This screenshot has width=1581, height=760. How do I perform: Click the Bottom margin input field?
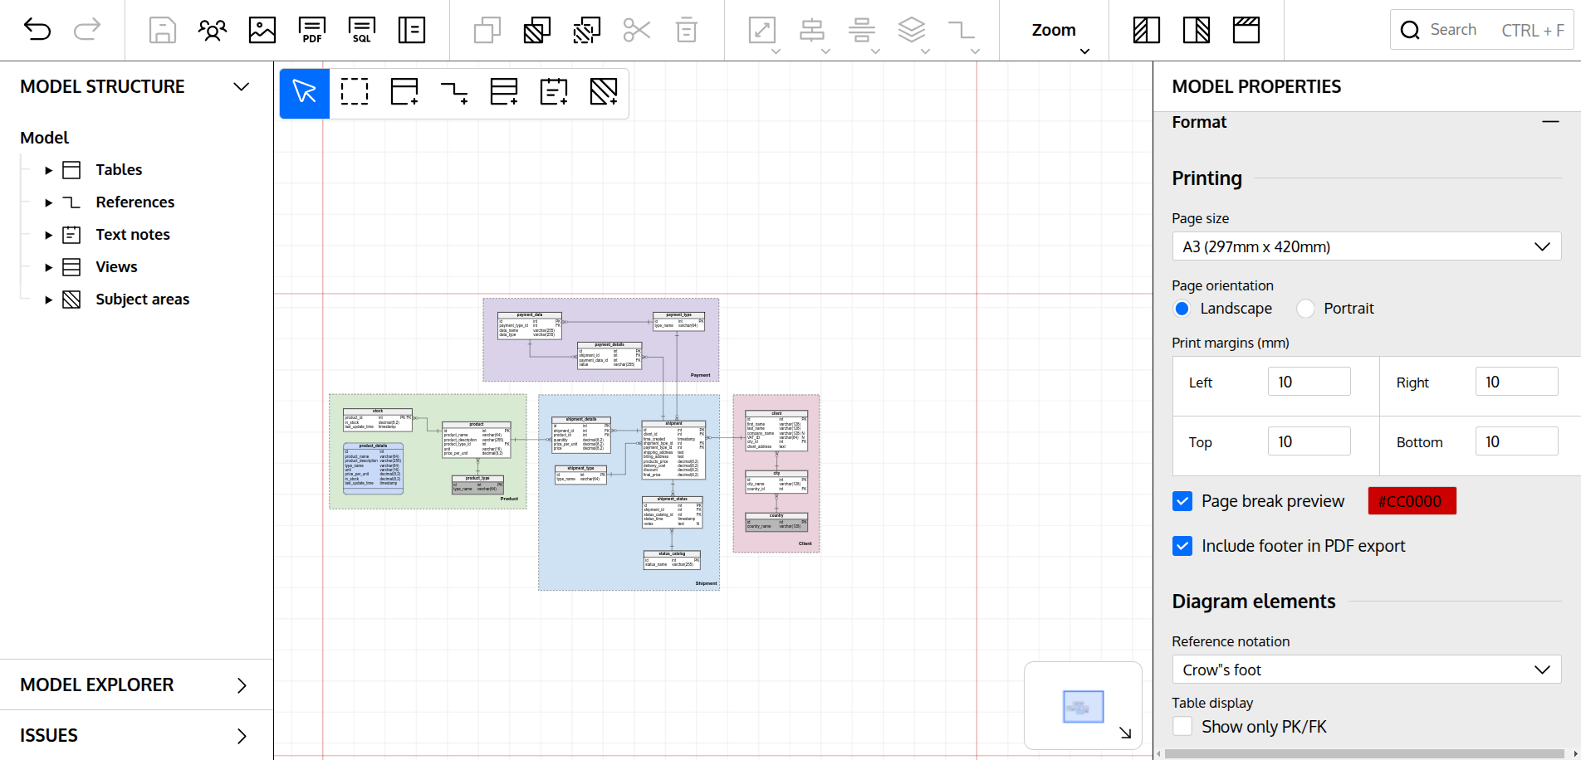coord(1516,441)
